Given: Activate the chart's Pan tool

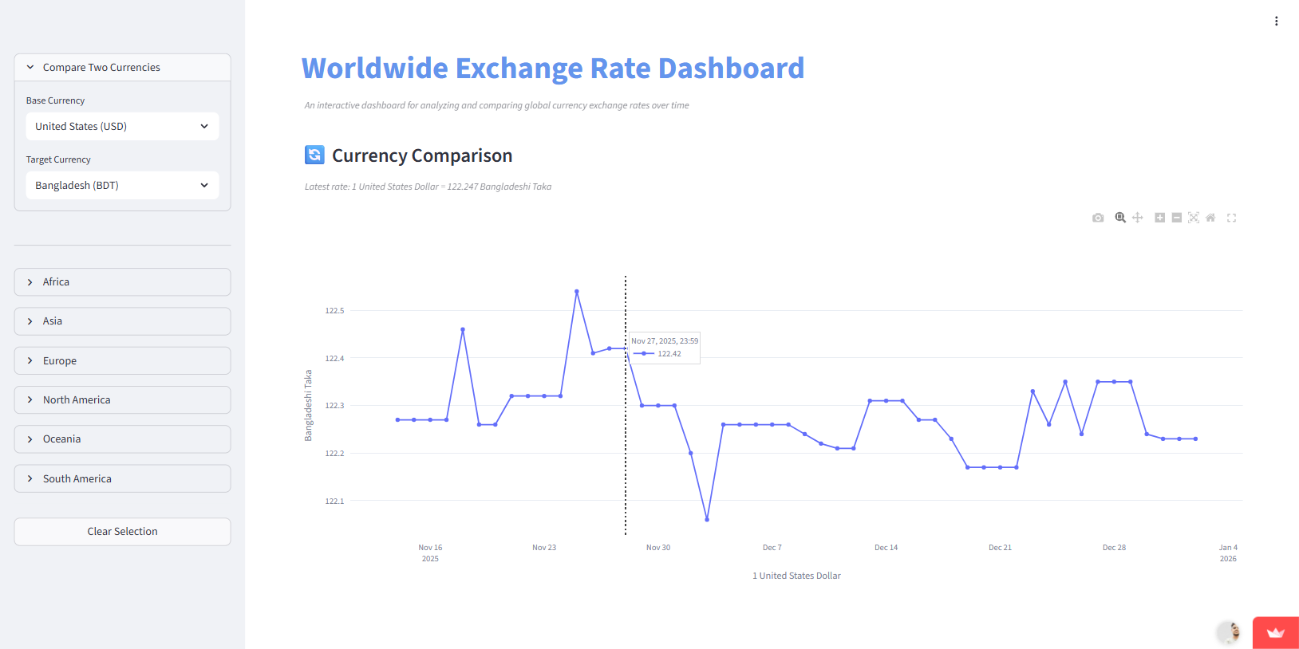Looking at the screenshot, I should 1138,218.
